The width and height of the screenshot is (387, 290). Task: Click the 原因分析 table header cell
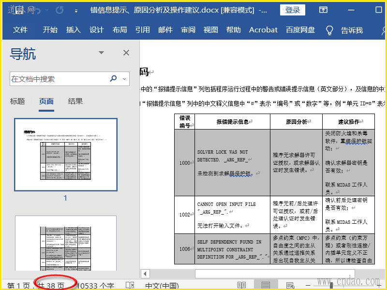click(x=296, y=122)
